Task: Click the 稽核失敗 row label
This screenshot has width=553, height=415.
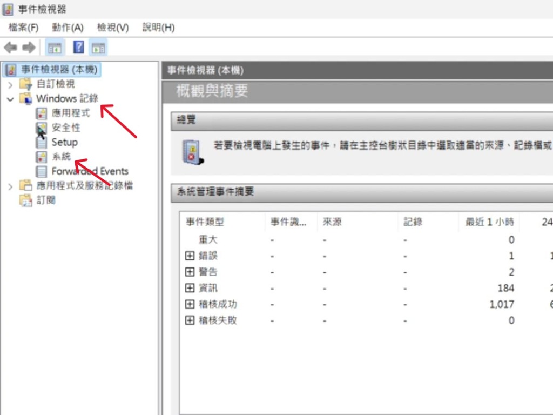Action: coord(218,320)
